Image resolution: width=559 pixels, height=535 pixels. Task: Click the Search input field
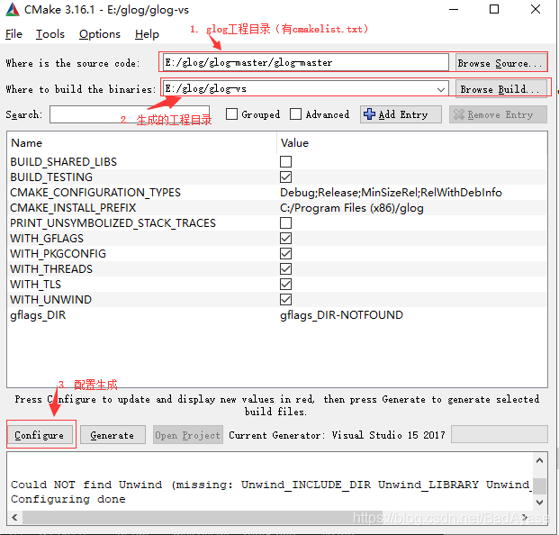(x=130, y=114)
